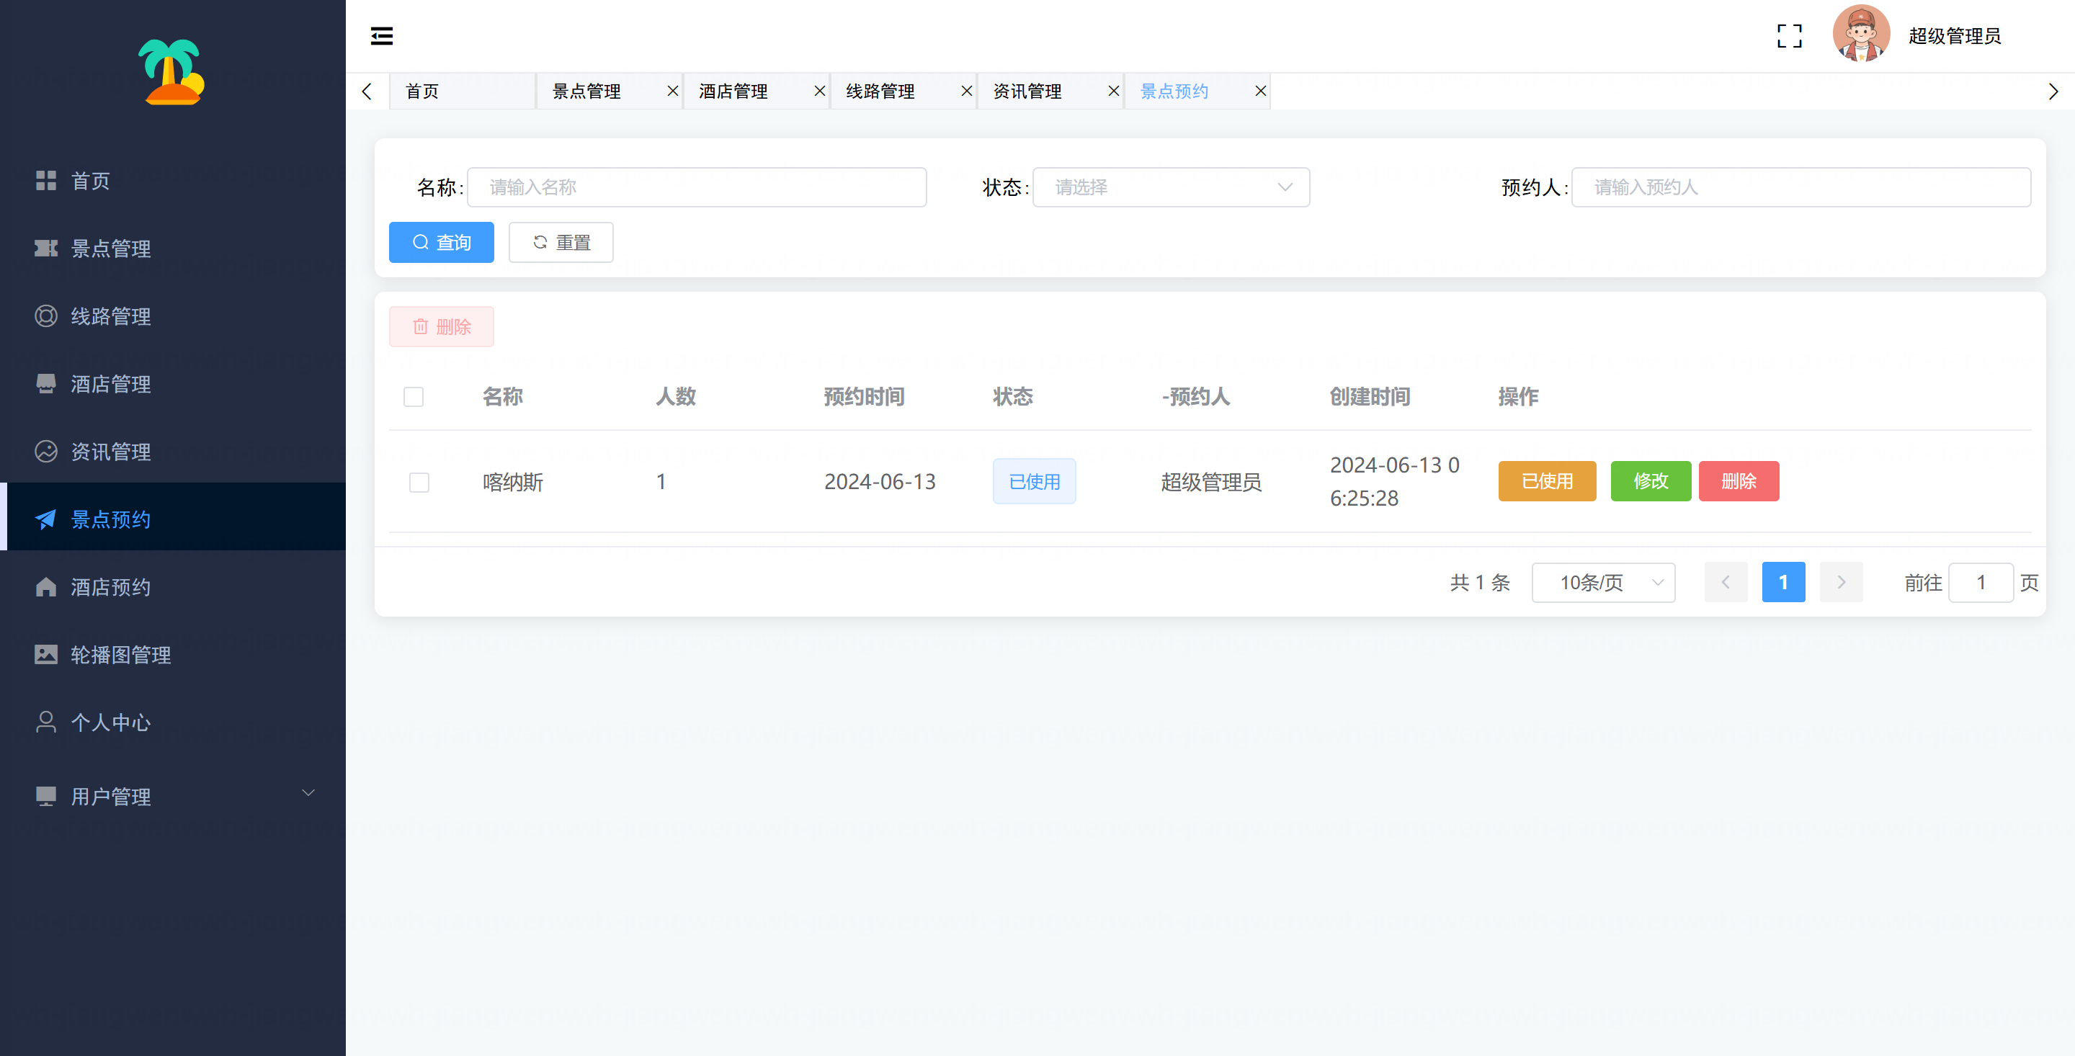2075x1056 pixels.
Task: Switch to the 景点管理 tab
Action: pyautogui.click(x=586, y=91)
